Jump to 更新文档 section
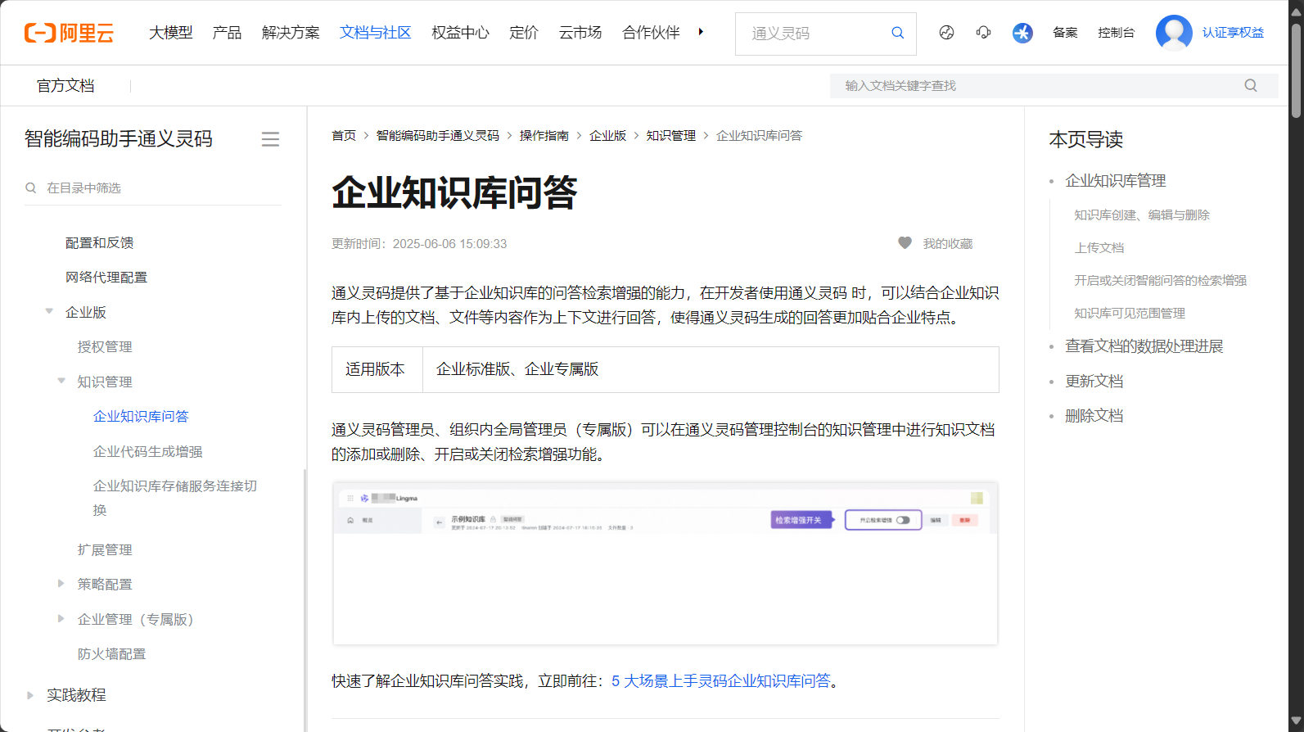Viewport: 1304px width, 732px height. point(1094,382)
